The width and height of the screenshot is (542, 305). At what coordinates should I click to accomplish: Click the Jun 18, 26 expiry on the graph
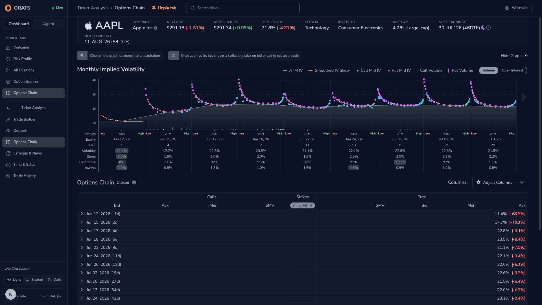click(261, 139)
